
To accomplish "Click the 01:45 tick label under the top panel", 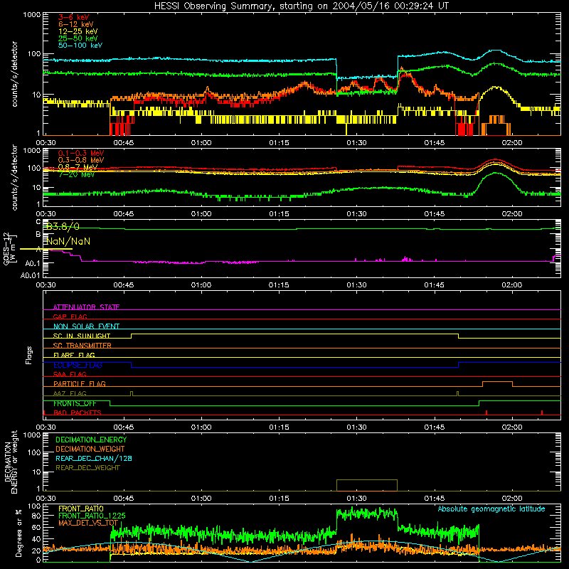I will pyautogui.click(x=434, y=143).
